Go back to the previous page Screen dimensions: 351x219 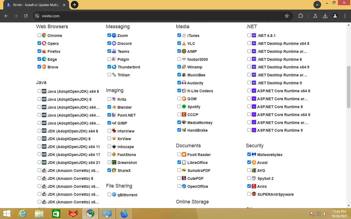[6, 16]
